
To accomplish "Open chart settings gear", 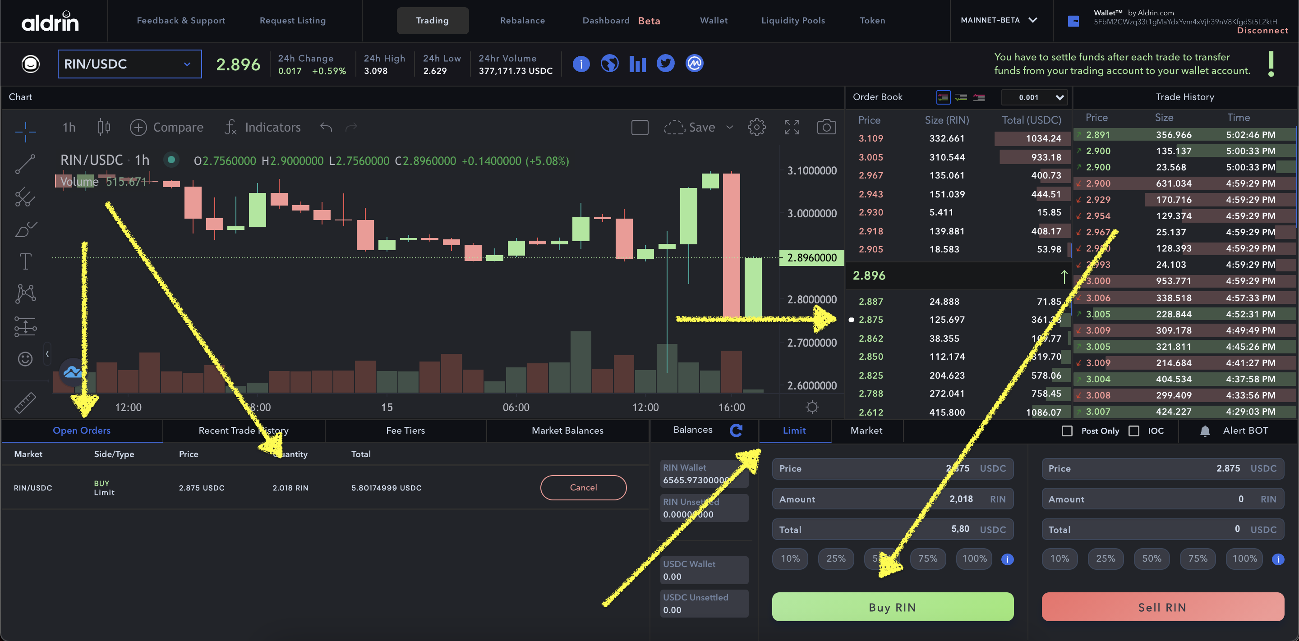I will 756,128.
